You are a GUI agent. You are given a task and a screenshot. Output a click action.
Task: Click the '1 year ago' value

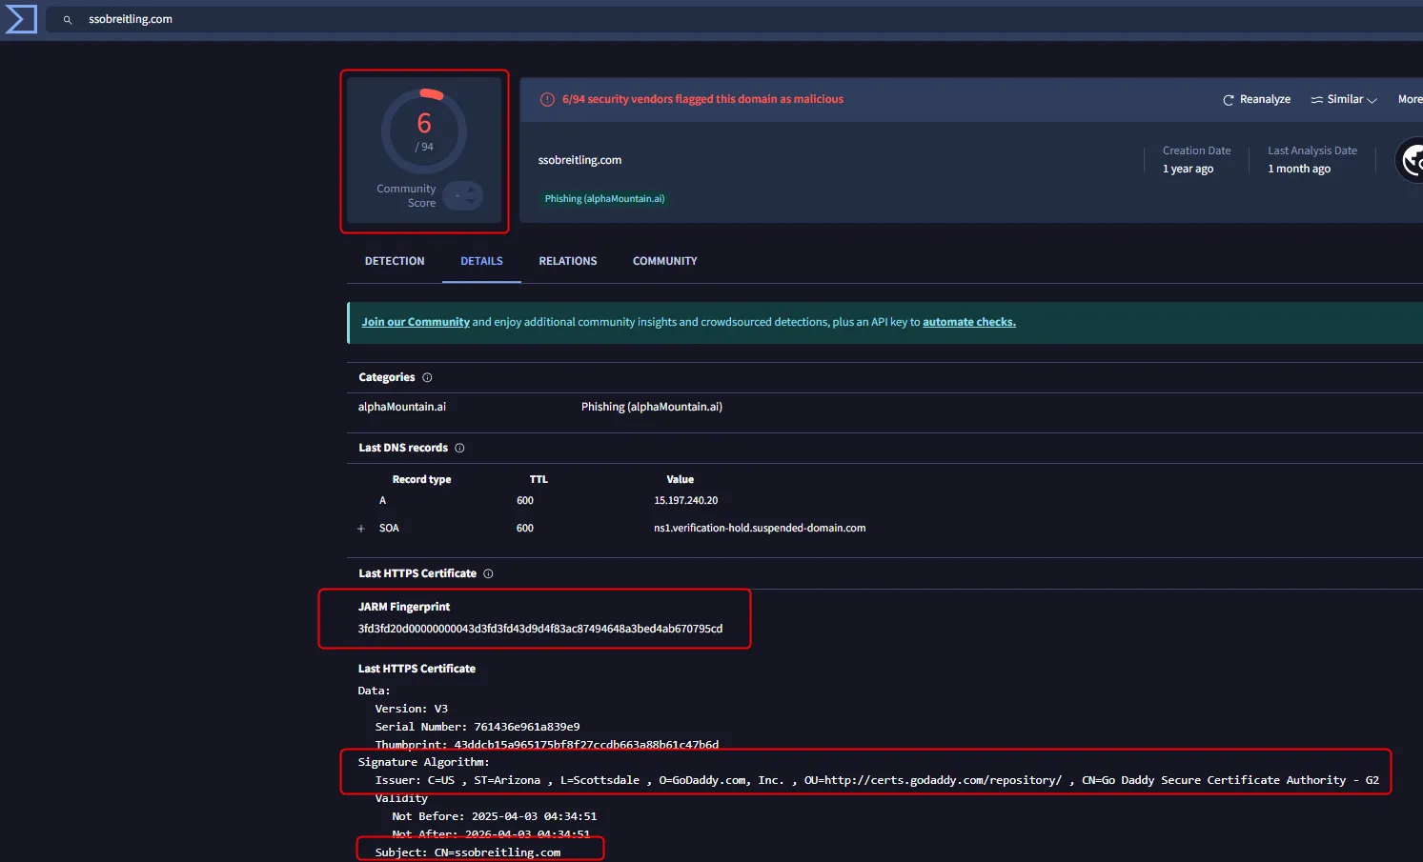(1188, 169)
